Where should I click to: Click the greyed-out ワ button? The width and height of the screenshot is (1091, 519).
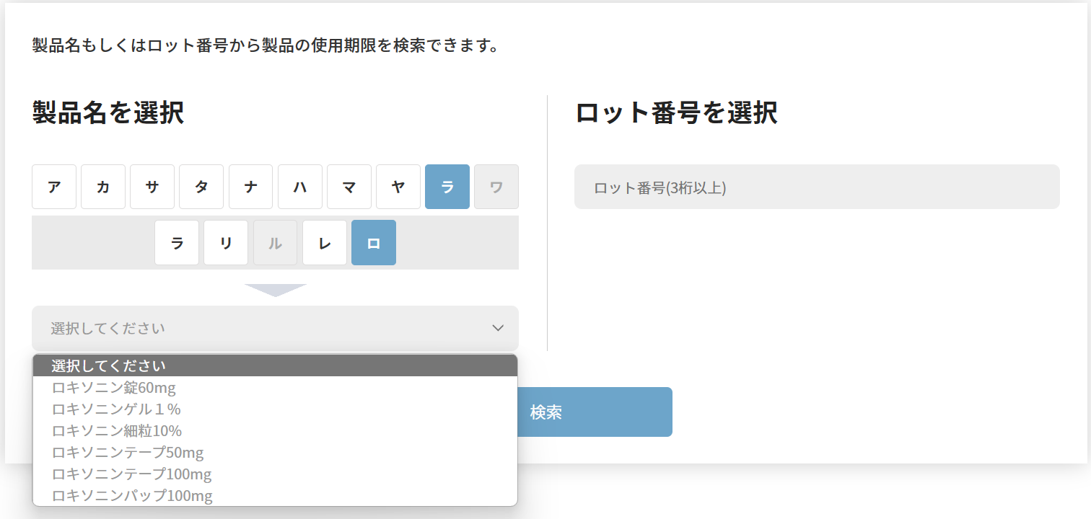pos(496,187)
